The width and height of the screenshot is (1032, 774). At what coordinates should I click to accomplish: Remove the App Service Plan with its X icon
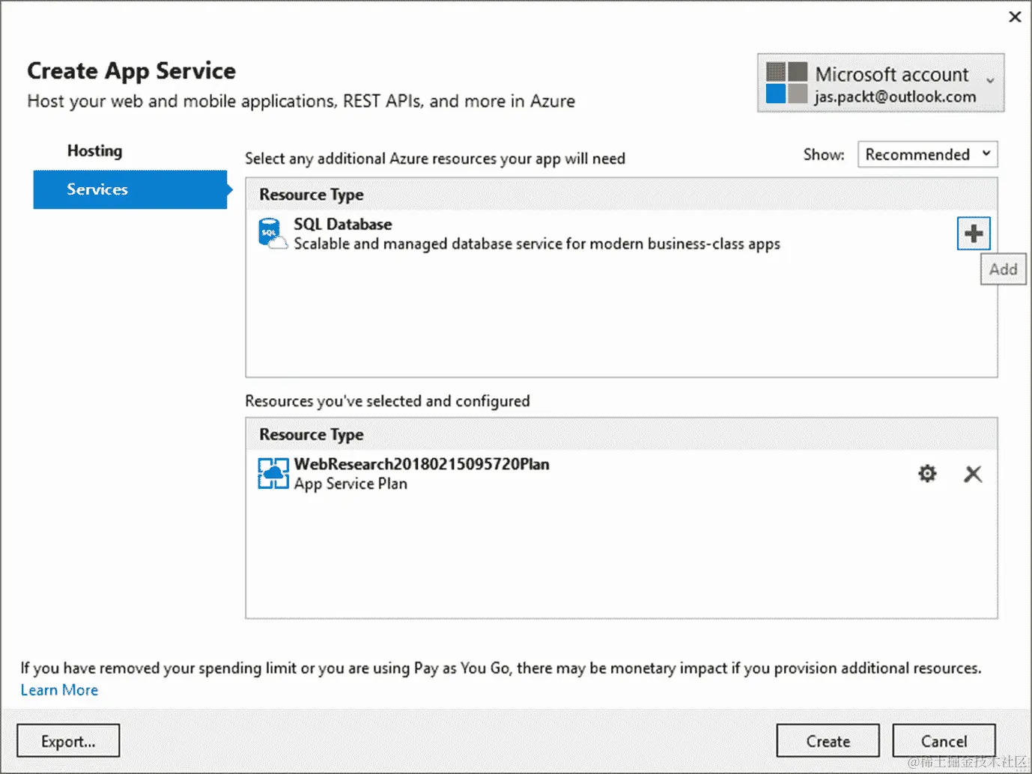(x=973, y=474)
